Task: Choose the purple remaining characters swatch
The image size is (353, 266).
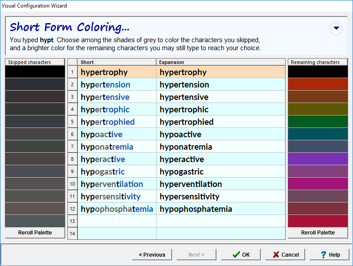Action: [x=318, y=159]
